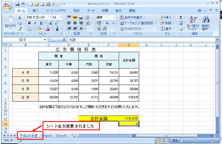222x144 pixels.
Task: Click the AutoSum sigma icon
Action: point(181,17)
